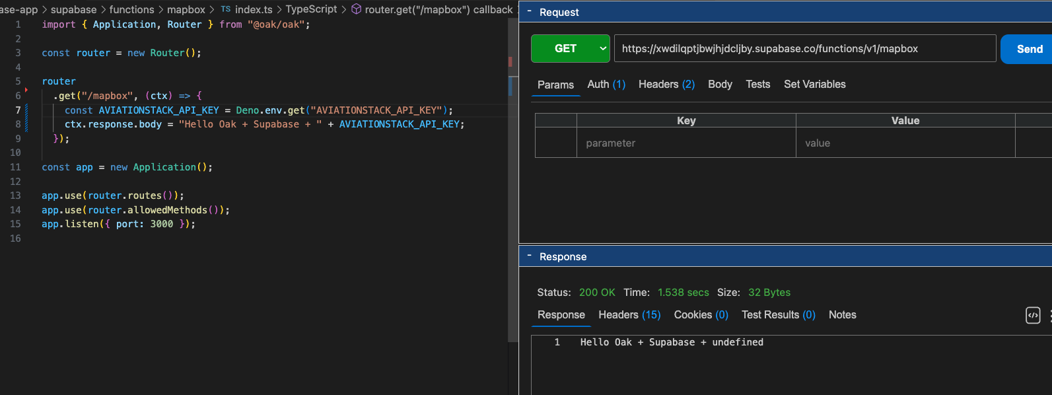Click the '200 OK' status value
This screenshot has width=1052, height=395.
(x=597, y=293)
